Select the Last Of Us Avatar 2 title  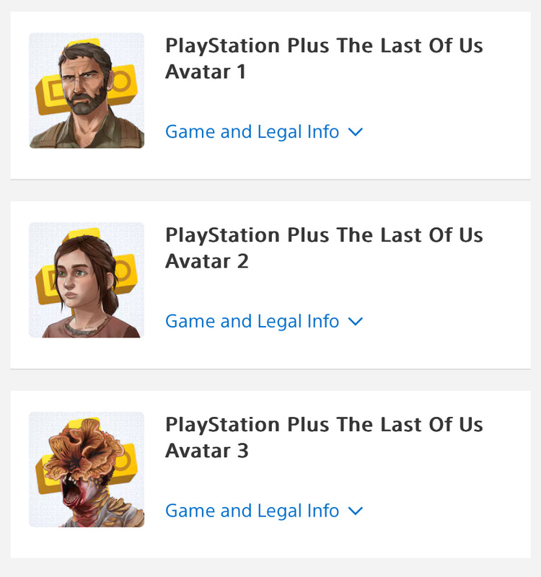324,247
